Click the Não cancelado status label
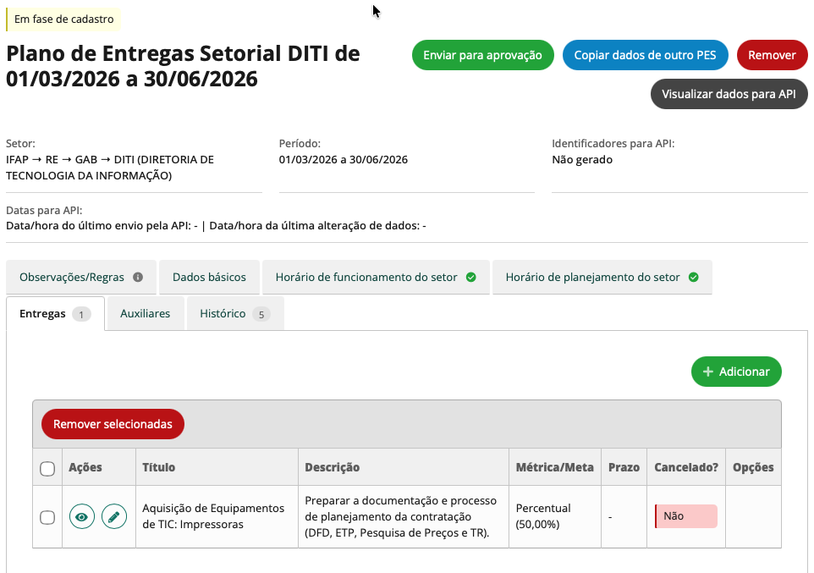The image size is (814, 573). [x=685, y=516]
